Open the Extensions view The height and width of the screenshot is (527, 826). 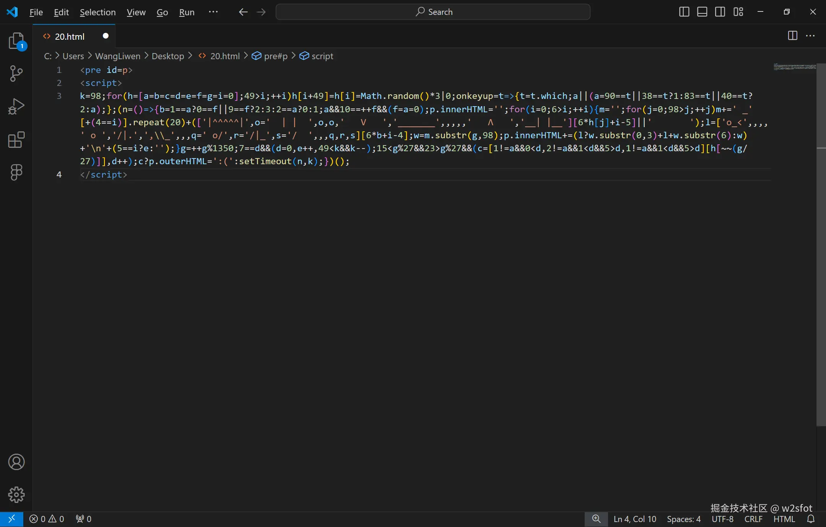click(x=16, y=140)
